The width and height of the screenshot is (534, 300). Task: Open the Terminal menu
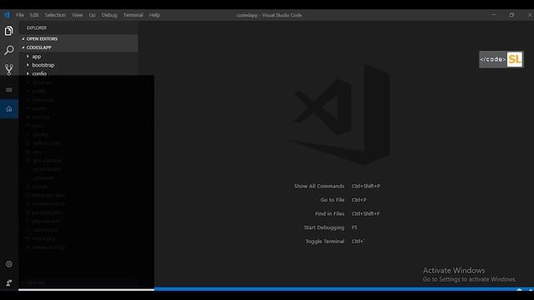[133, 15]
